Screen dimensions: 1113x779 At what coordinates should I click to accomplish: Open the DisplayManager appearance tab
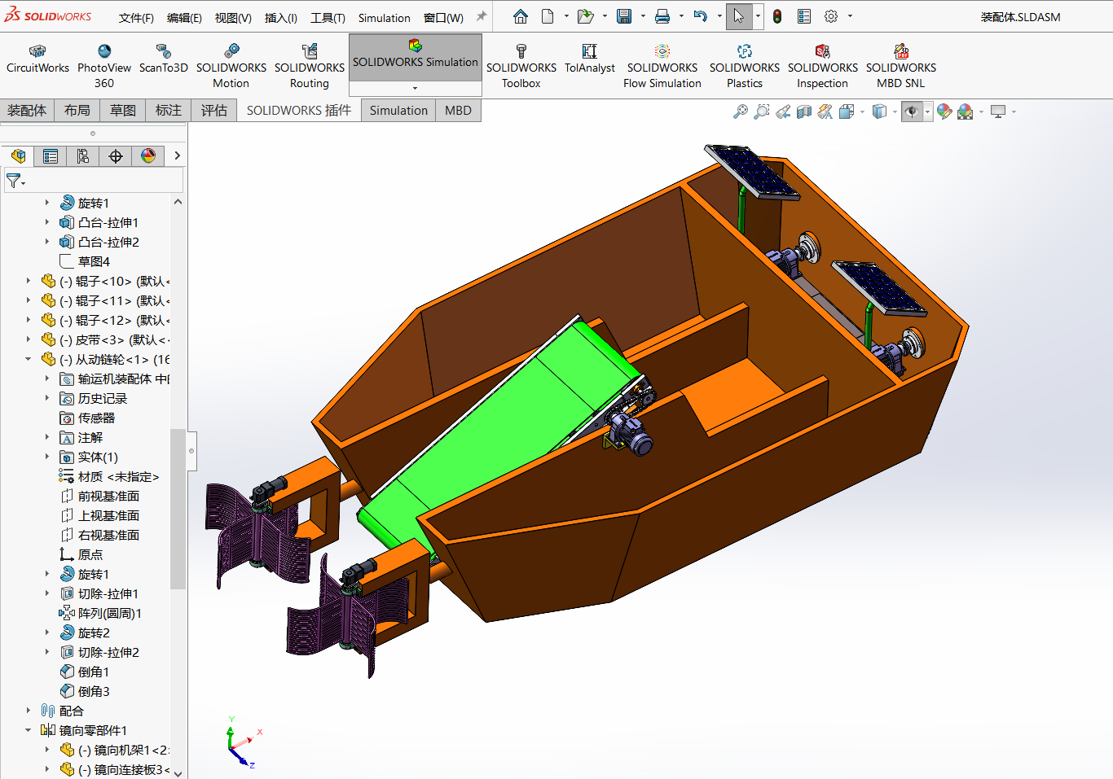[148, 156]
